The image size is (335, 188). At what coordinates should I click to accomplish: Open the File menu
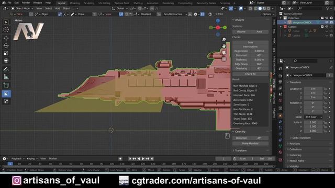click(9, 3)
